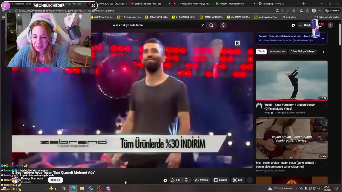Open ceylin arslan 'senin olsun' mix thumbnail
This screenshot has height=192, width=342.
(x=292, y=138)
